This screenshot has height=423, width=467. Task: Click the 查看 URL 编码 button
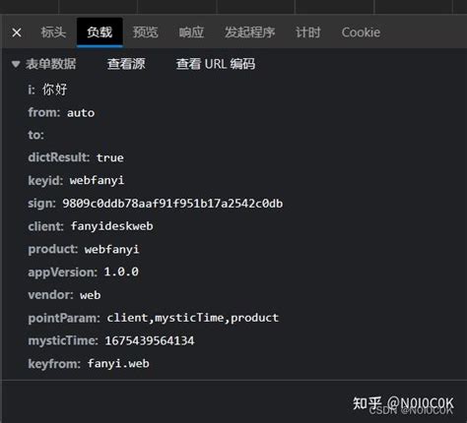coord(216,64)
